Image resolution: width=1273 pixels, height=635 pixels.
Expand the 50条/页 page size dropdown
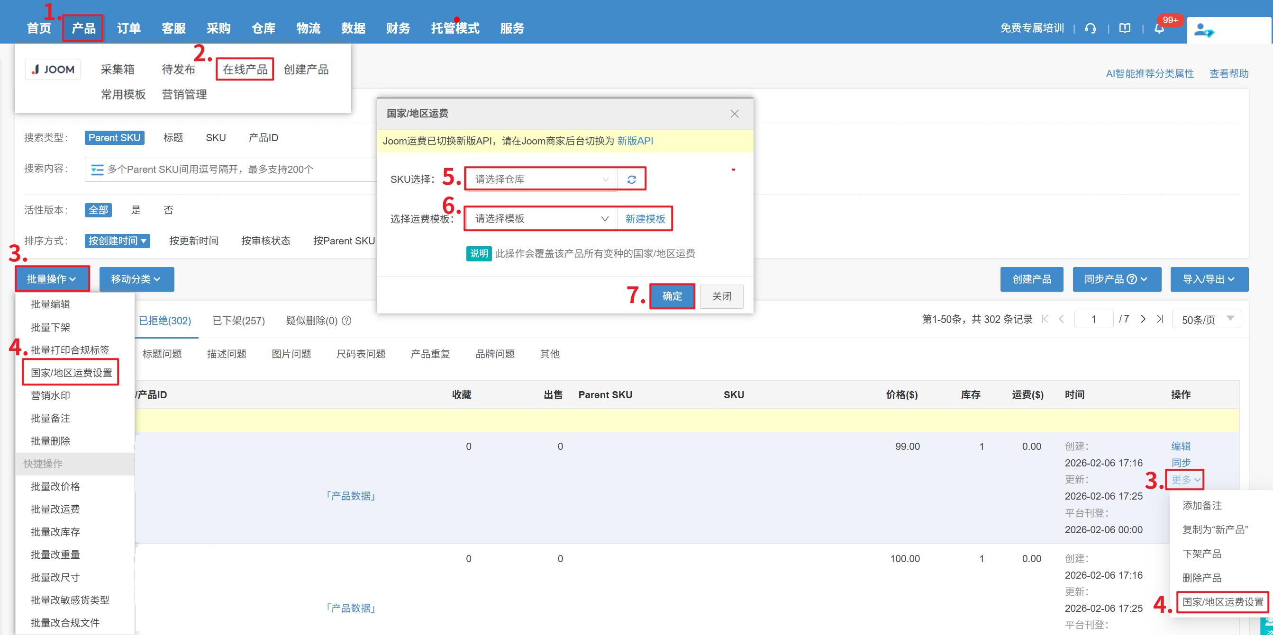tap(1206, 320)
